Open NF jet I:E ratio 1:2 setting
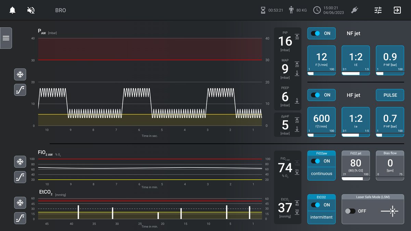The image size is (411, 231). click(x=356, y=60)
